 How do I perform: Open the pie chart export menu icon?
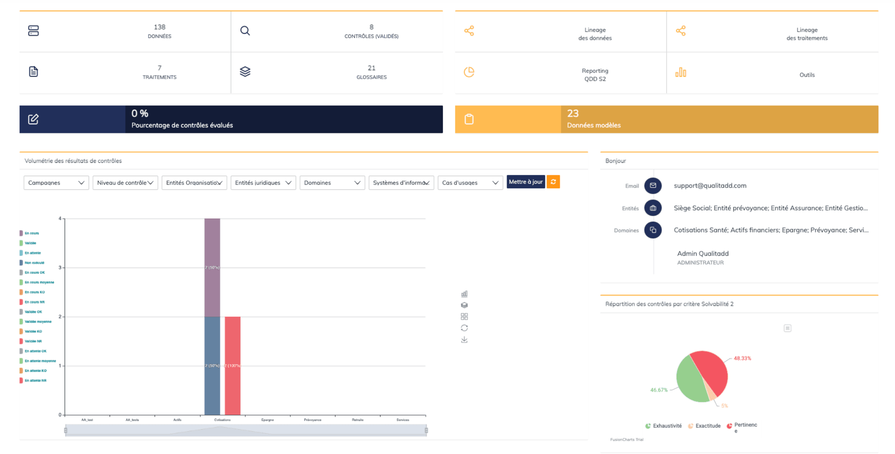tap(787, 328)
